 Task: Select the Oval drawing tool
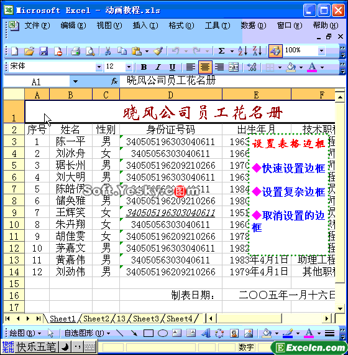(x=163, y=333)
